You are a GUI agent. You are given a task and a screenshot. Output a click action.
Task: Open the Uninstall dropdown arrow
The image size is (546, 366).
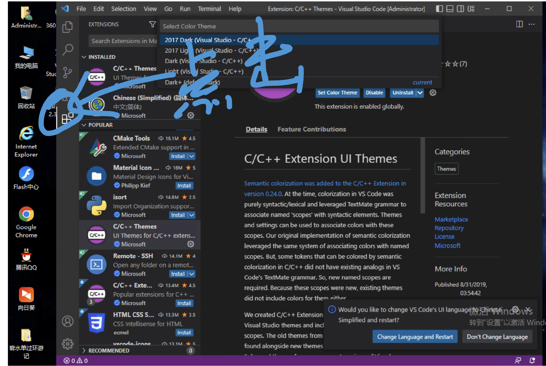pos(420,93)
